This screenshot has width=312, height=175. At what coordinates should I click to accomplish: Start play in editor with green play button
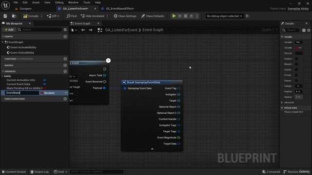pos(174,16)
